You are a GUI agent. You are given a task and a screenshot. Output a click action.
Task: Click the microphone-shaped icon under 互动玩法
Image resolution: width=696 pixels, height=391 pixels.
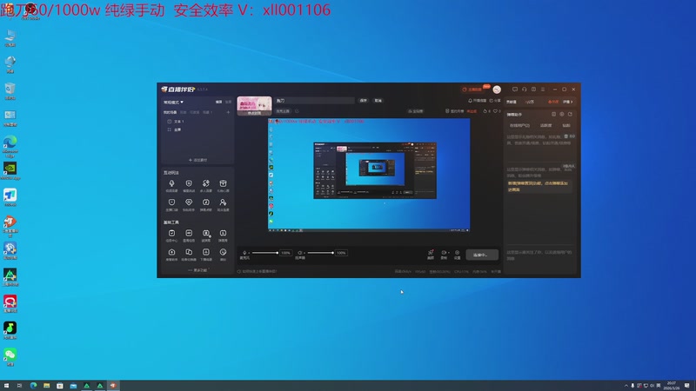(171, 183)
